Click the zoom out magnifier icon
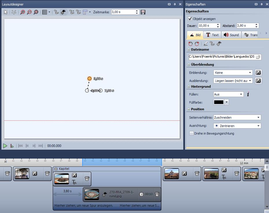 click(x=29, y=12)
